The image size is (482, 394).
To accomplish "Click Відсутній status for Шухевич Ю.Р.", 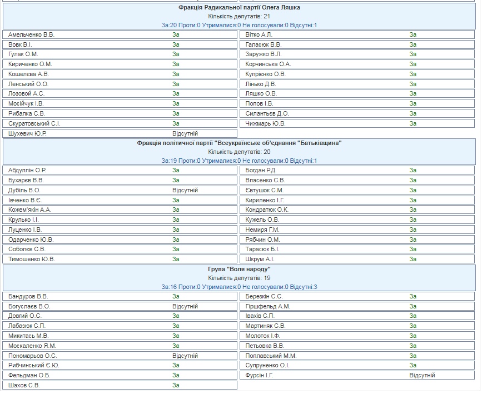I will (185, 134).
